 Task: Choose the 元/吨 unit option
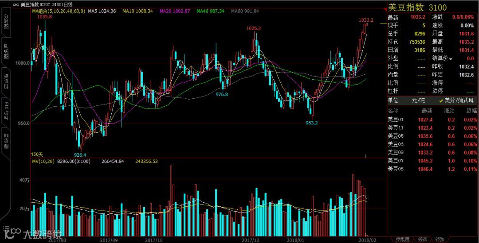[418, 100]
